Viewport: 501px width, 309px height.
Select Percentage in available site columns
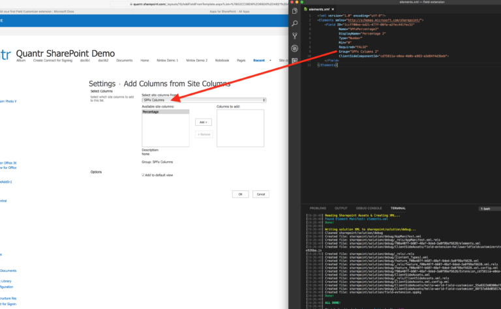point(166,112)
